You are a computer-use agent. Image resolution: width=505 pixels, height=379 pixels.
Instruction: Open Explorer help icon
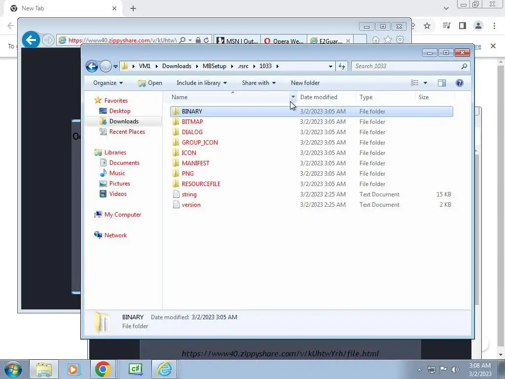[460, 83]
